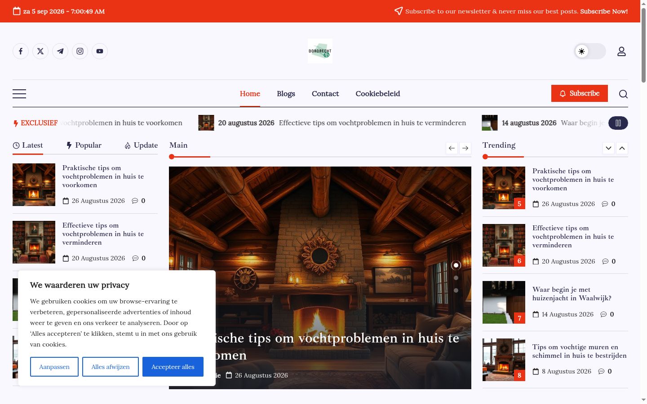The image size is (647, 404).
Task: Click comment count on Trending 'Waar begin je' article
Action: click(607, 314)
